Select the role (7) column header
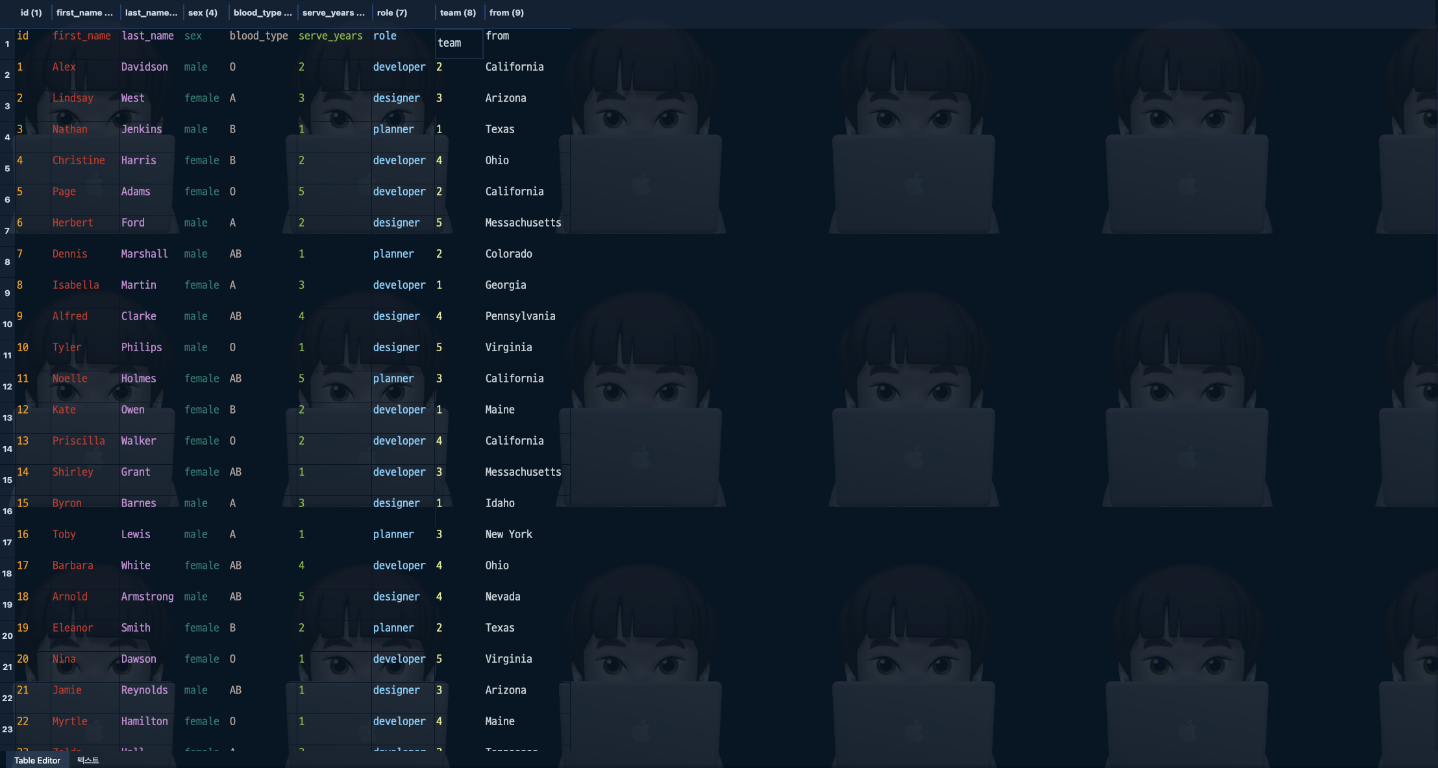 (391, 12)
